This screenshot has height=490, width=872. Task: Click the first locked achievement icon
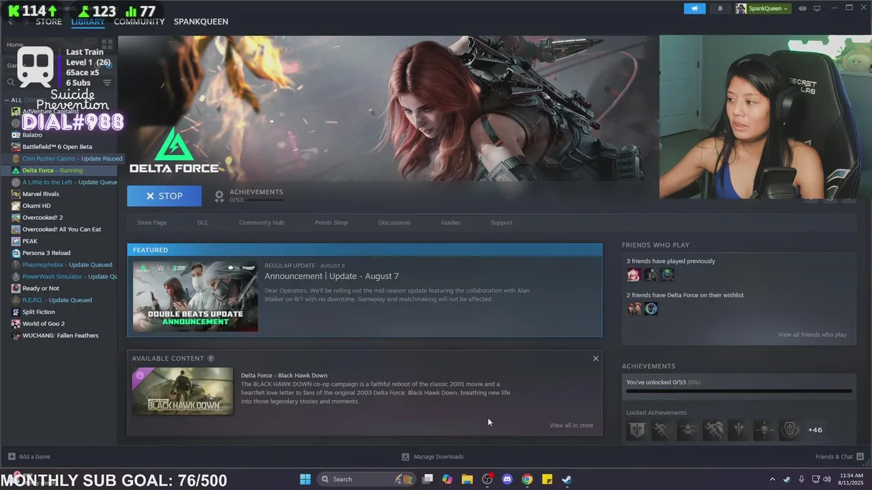click(636, 430)
